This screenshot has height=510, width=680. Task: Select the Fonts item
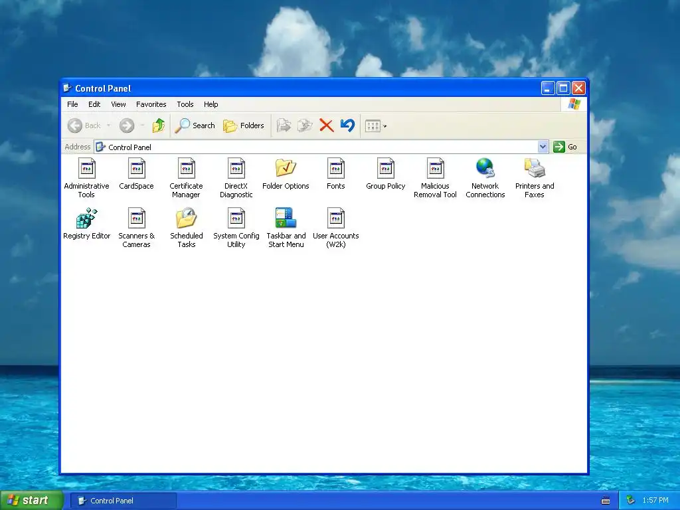point(335,168)
